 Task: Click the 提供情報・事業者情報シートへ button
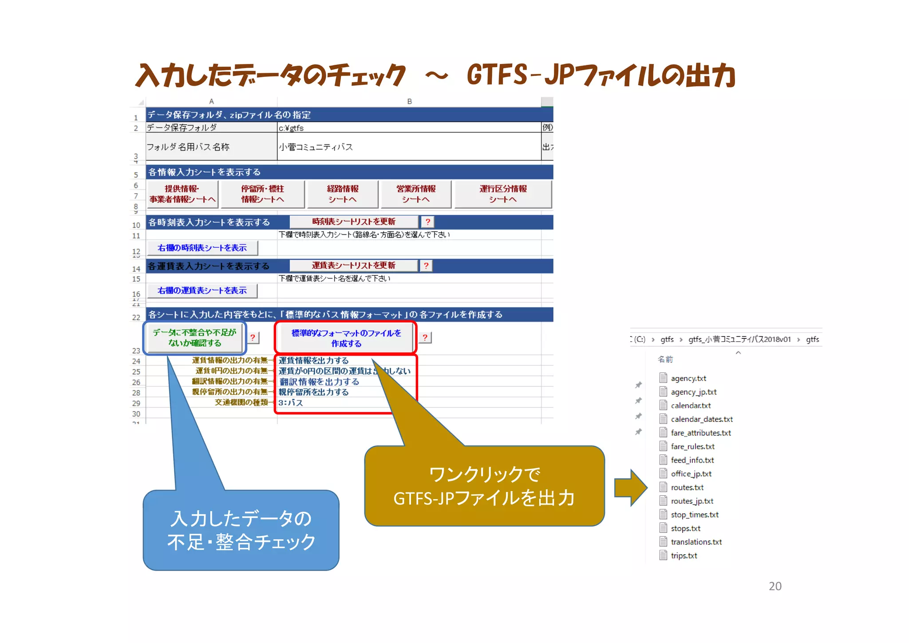[x=182, y=194]
